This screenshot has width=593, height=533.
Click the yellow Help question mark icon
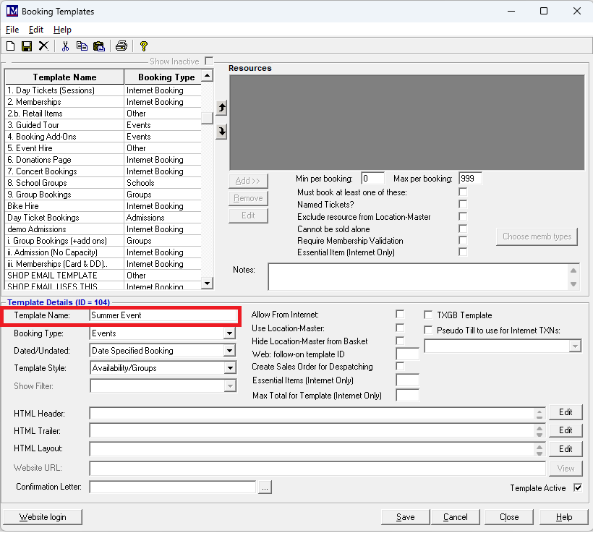pos(144,46)
